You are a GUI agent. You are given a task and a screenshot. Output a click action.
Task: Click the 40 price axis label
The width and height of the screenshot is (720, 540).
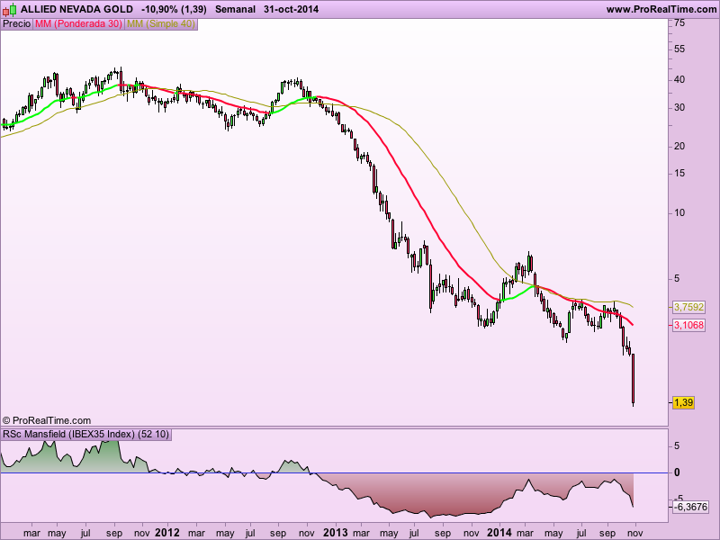point(680,79)
